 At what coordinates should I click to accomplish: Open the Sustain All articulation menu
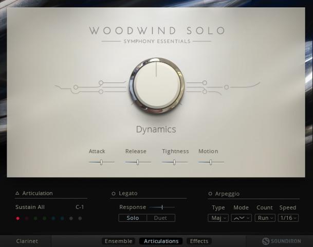point(30,207)
